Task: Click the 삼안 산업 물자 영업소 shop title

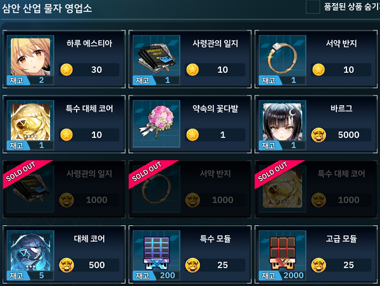Action: 47,8
